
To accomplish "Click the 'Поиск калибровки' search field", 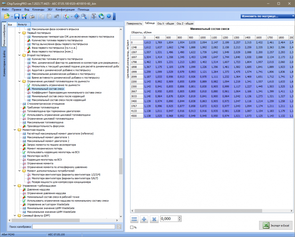I will (x=74, y=227).
